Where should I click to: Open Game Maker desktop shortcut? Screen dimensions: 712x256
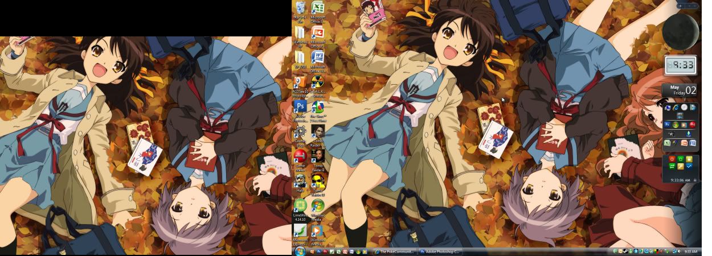tap(300, 161)
